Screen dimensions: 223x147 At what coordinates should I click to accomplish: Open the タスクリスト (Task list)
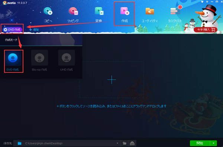coord(175,14)
